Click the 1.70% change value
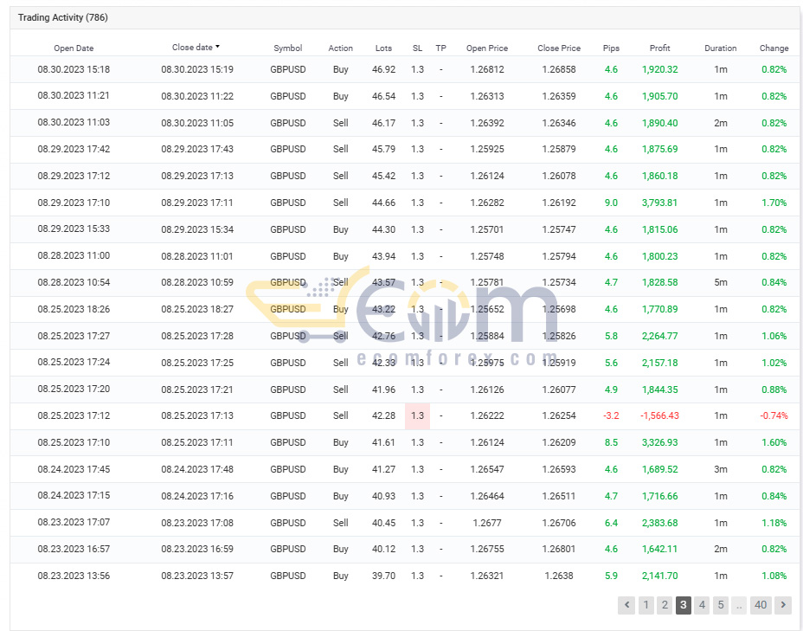This screenshot has width=803, height=631. [x=774, y=203]
